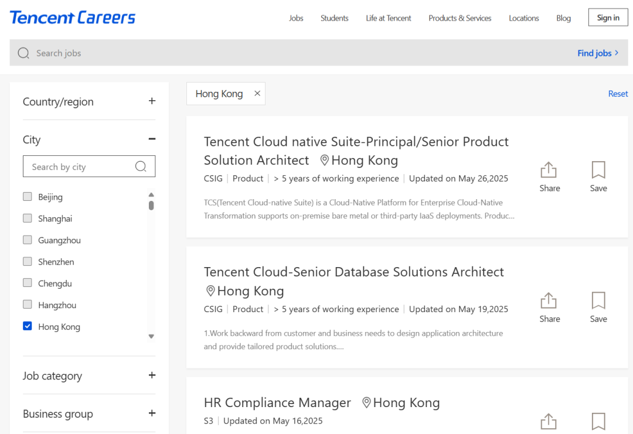Check the Chengdu city checkbox
Image resolution: width=633 pixels, height=434 pixels.
28,283
